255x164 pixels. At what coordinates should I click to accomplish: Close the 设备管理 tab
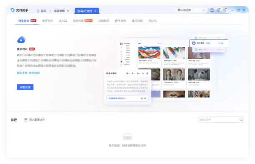click(68, 11)
